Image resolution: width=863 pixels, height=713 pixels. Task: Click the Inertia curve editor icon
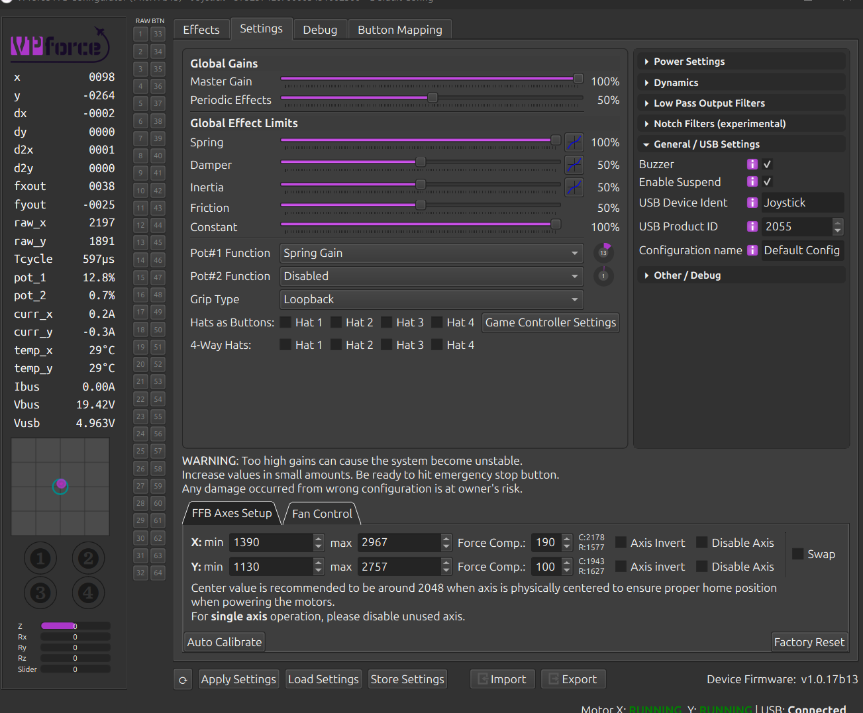point(574,187)
